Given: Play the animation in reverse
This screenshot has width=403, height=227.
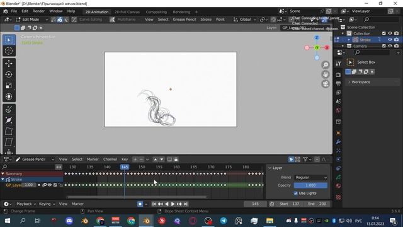Looking at the screenshot, I should pos(166,204).
